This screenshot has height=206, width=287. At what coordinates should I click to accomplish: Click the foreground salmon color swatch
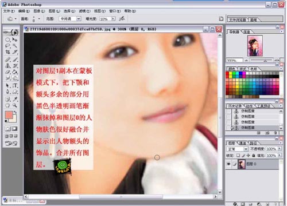click(x=9, y=115)
